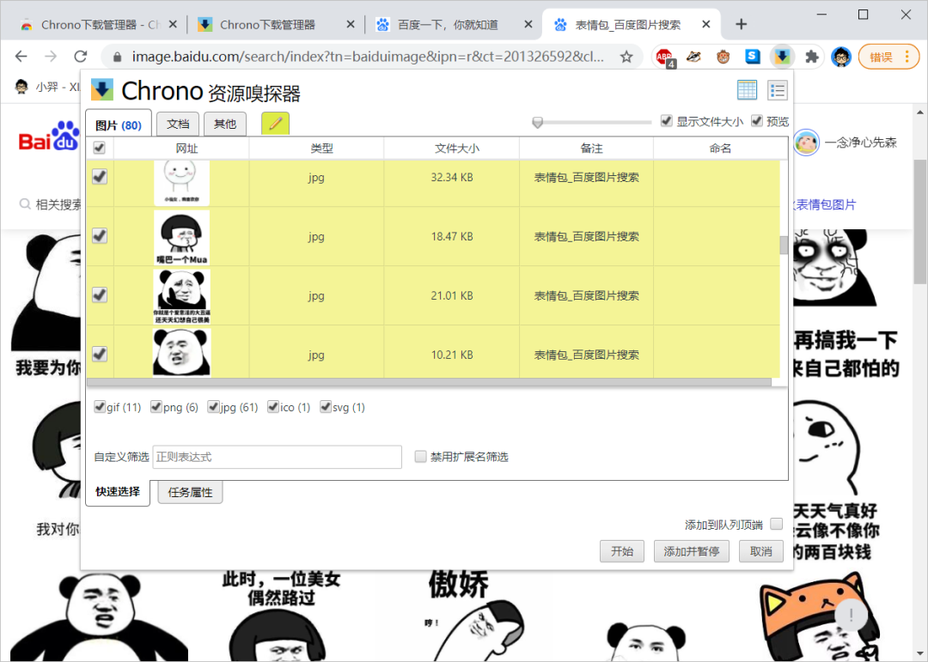Viewport: 928px width, 662px height.
Task: Uncheck the svg (1) filter
Action: coord(325,406)
